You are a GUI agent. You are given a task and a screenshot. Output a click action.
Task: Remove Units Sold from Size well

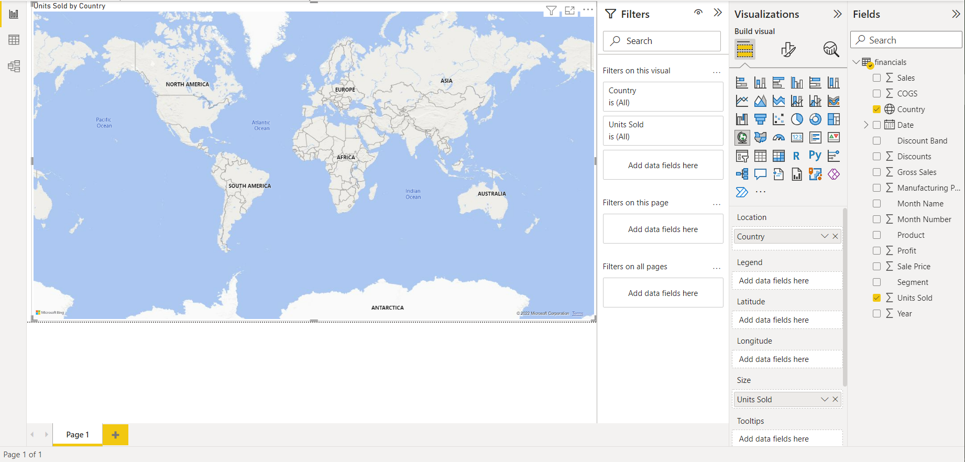pyautogui.click(x=835, y=400)
